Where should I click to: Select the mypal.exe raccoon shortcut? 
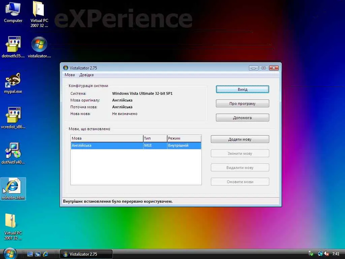(13, 83)
